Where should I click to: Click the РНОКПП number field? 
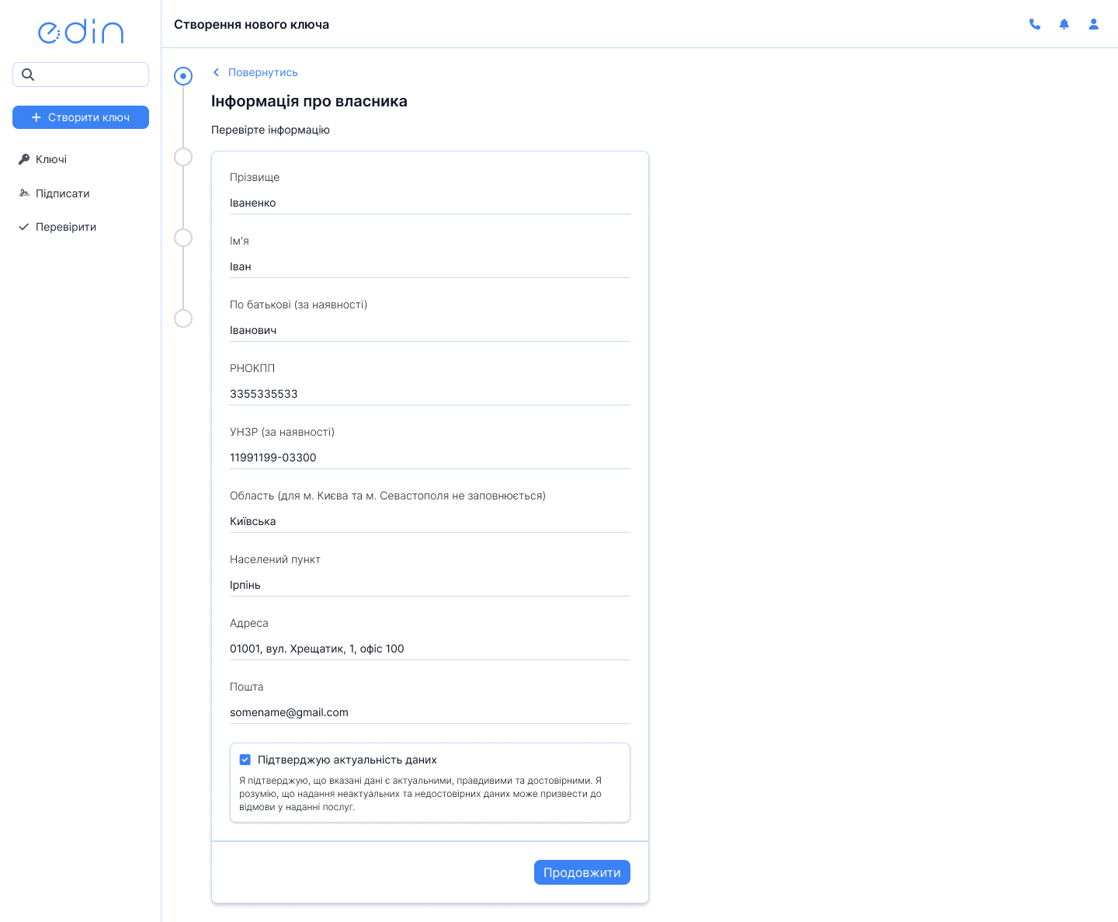tap(429, 394)
